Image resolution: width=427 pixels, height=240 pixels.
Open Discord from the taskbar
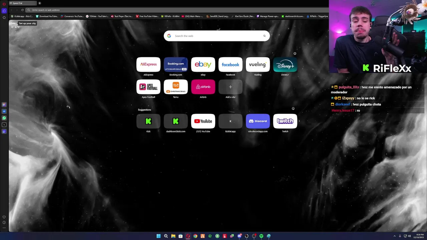click(x=239, y=236)
